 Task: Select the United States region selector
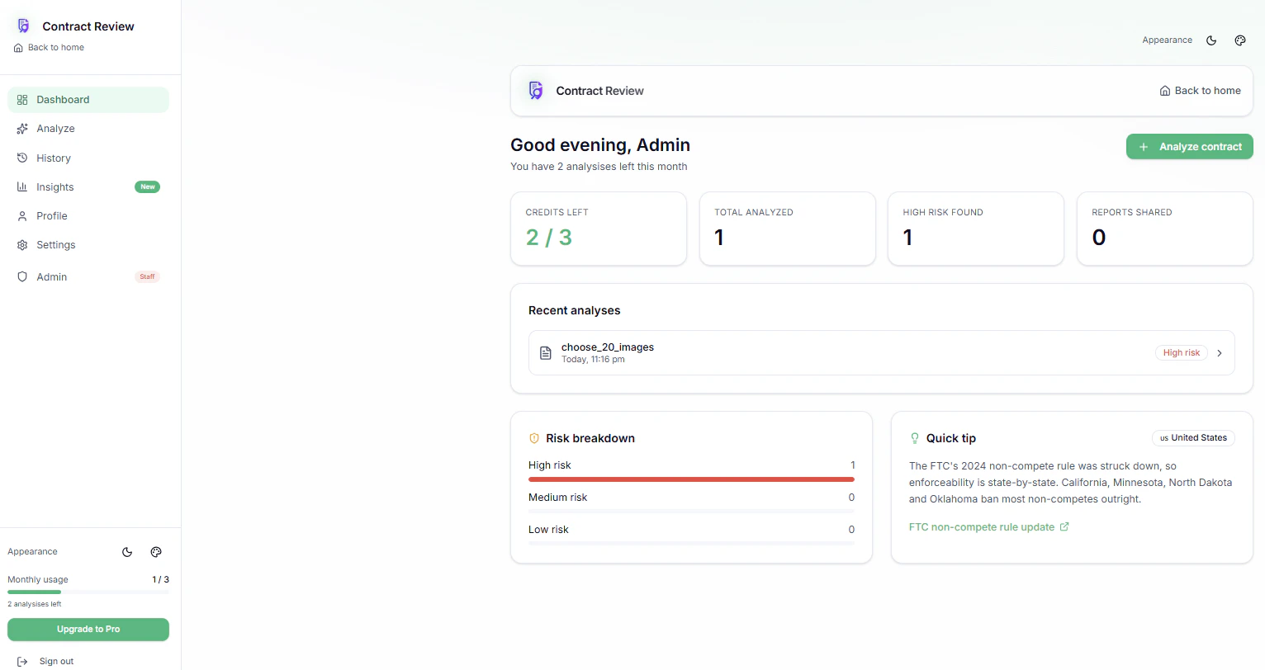(x=1193, y=438)
